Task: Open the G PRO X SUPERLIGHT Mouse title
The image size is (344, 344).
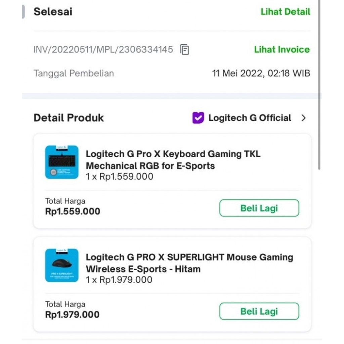Action: [189, 263]
